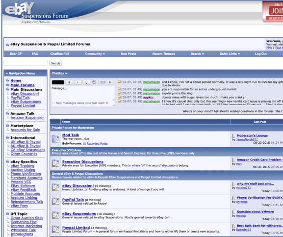Viewport: 283px width, 237px height.
Task: Open ChatBox Full view
Action: point(59,54)
